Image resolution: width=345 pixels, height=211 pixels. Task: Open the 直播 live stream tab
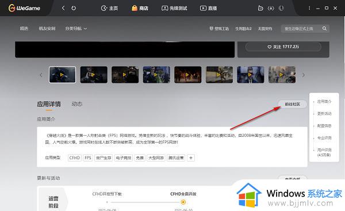208,8
